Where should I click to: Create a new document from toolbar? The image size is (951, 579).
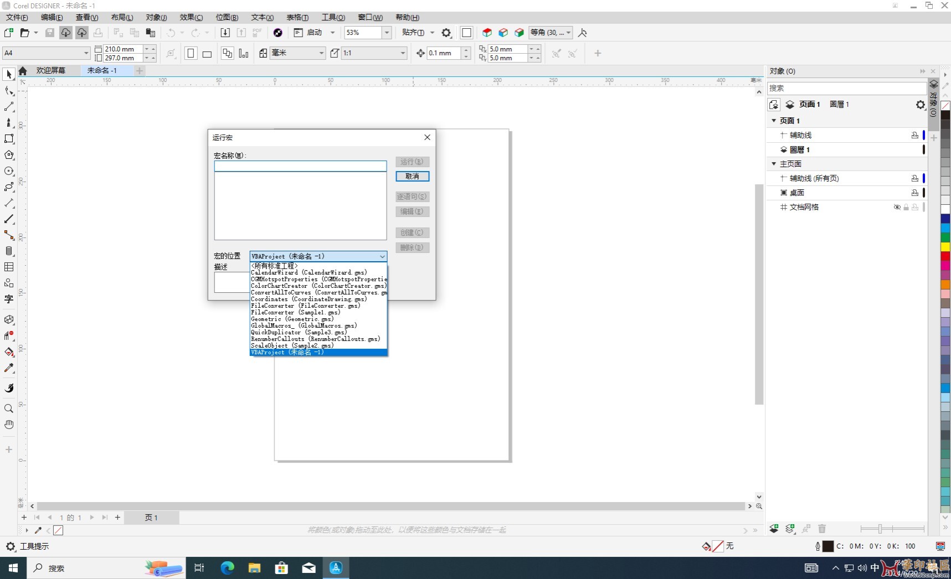[9, 33]
